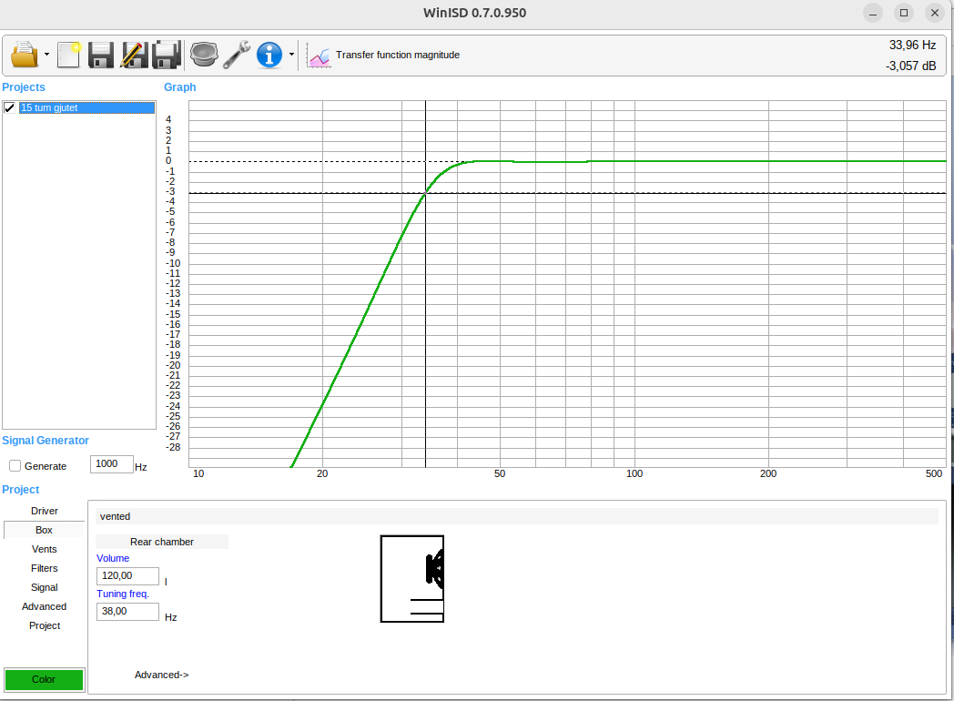Select Transfer function magnitude graph type
Image resolution: width=954 pixels, height=701 pixels.
coord(398,55)
